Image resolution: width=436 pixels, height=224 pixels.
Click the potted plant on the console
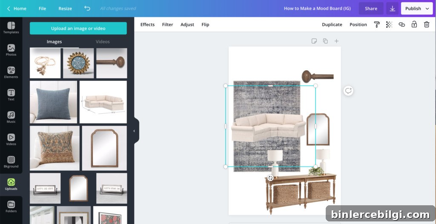coord(316,171)
